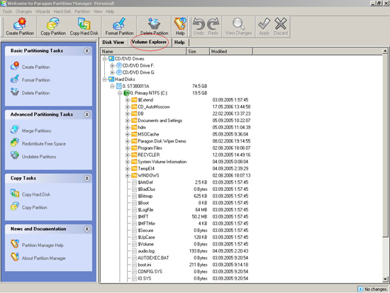
Task: Sort the list by Size column
Action: [x=198, y=52]
